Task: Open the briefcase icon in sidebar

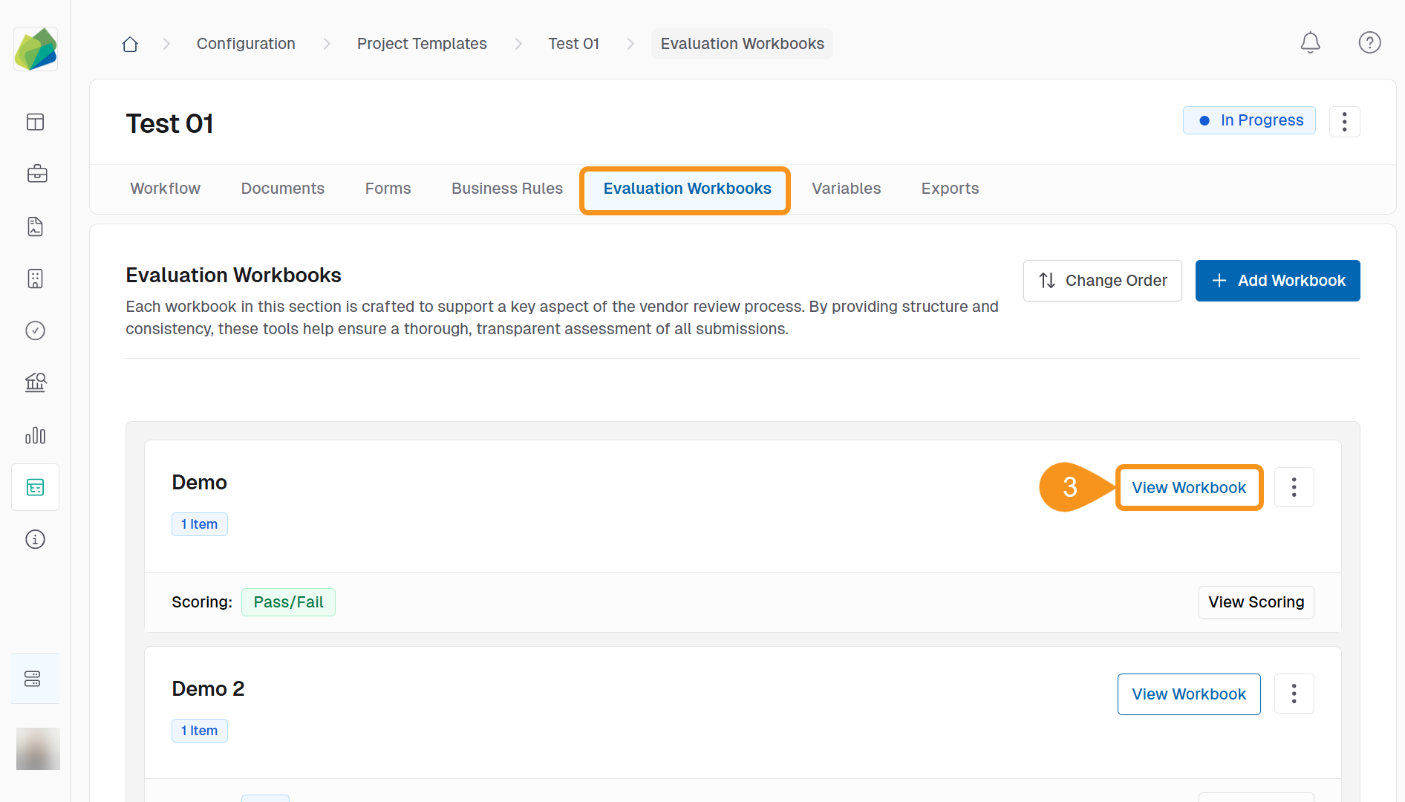Action: coord(36,175)
